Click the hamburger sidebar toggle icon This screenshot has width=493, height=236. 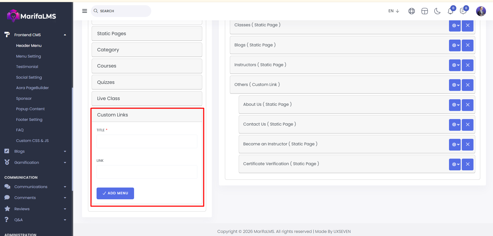click(85, 11)
